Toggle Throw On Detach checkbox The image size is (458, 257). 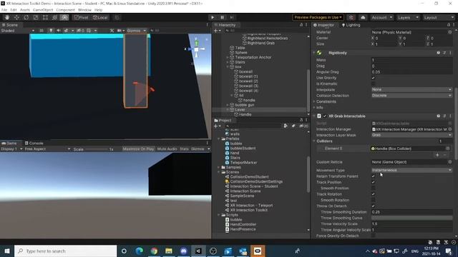click(x=373, y=206)
